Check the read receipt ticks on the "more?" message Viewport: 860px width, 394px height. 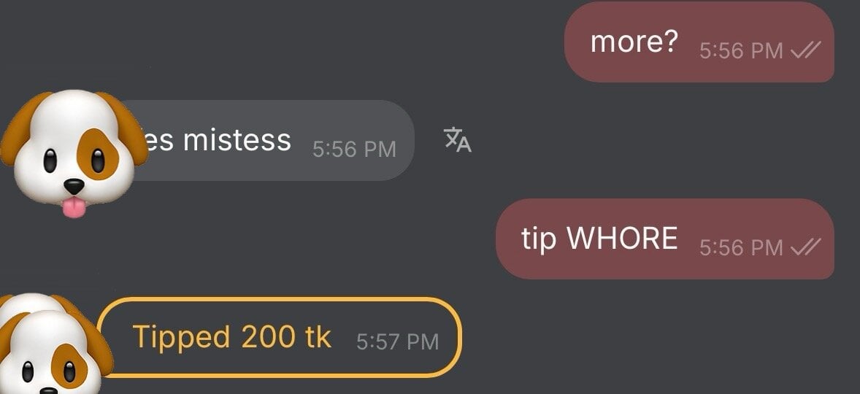pos(806,51)
